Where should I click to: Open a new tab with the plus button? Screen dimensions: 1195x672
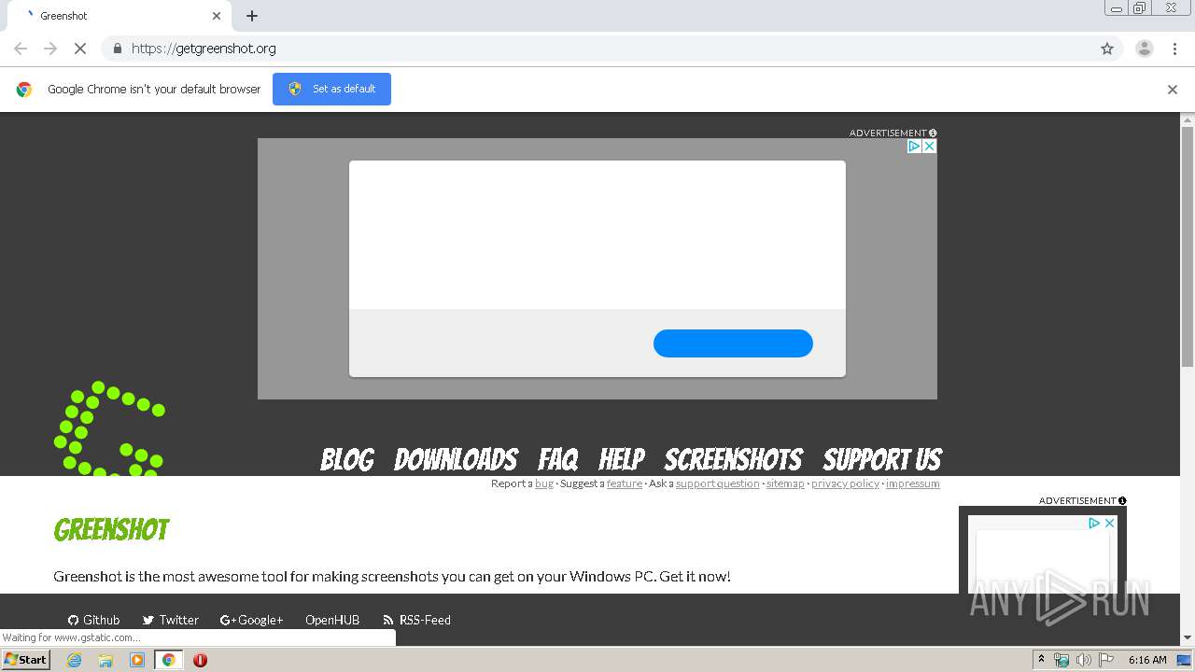pos(252,16)
